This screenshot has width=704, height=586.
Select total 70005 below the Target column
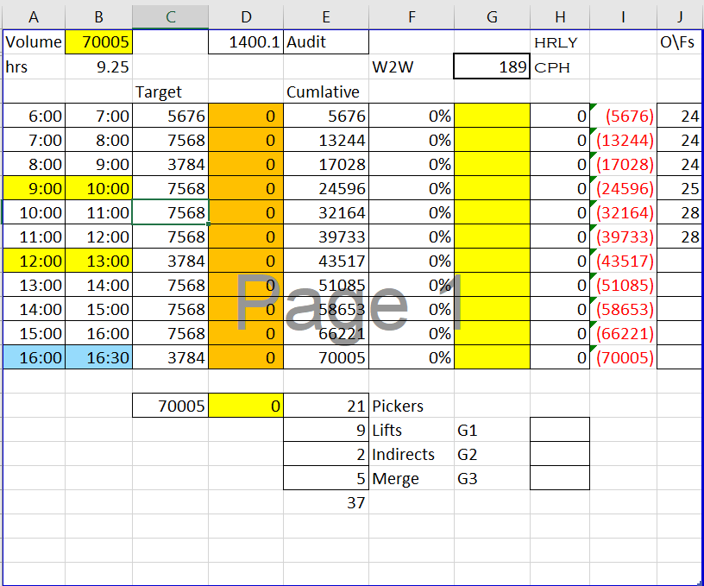tap(170, 406)
